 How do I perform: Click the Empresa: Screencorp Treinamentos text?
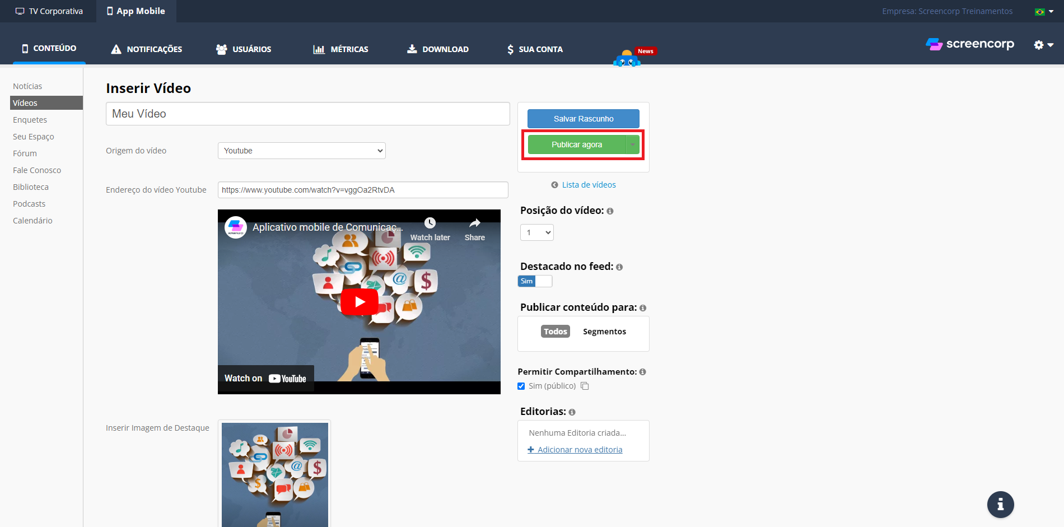(x=947, y=11)
